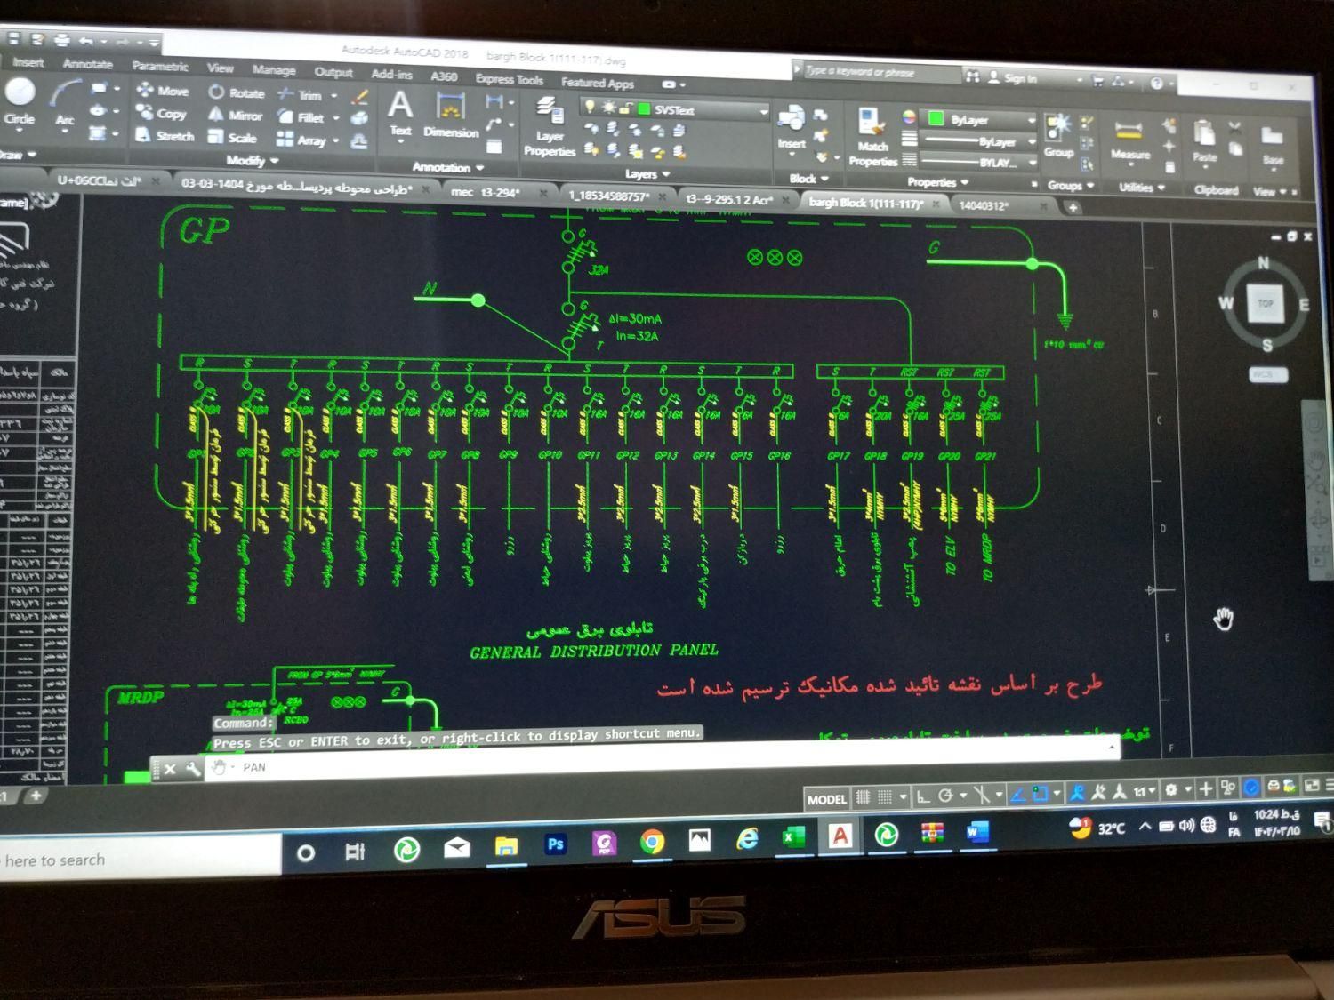The width and height of the screenshot is (1334, 1000).
Task: Expand the Utilities panel
Action: tap(1141, 188)
